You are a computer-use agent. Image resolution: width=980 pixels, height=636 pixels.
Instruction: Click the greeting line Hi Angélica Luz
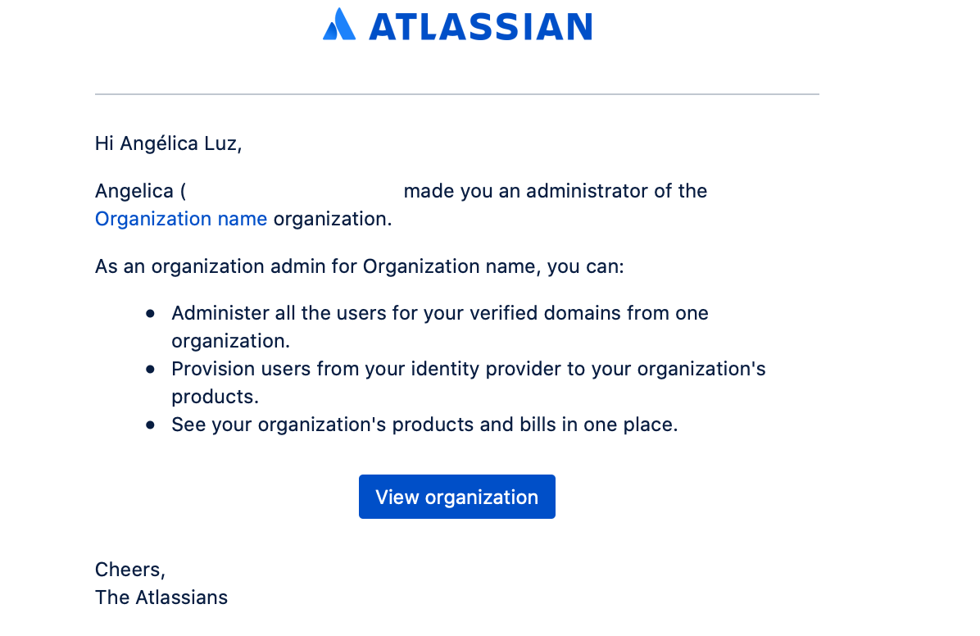pyautogui.click(x=168, y=143)
